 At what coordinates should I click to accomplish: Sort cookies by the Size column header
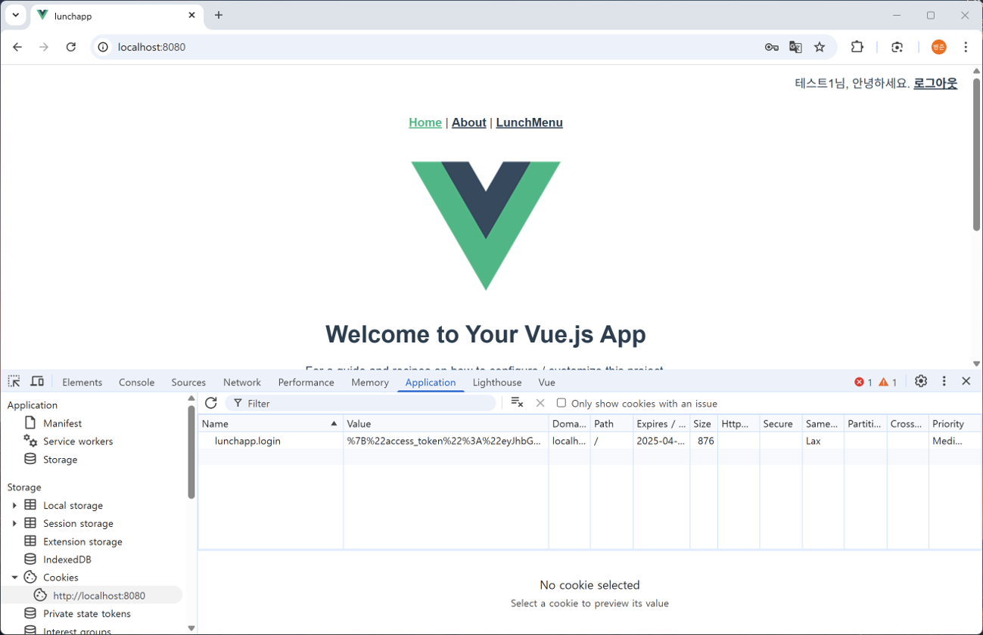(x=703, y=424)
